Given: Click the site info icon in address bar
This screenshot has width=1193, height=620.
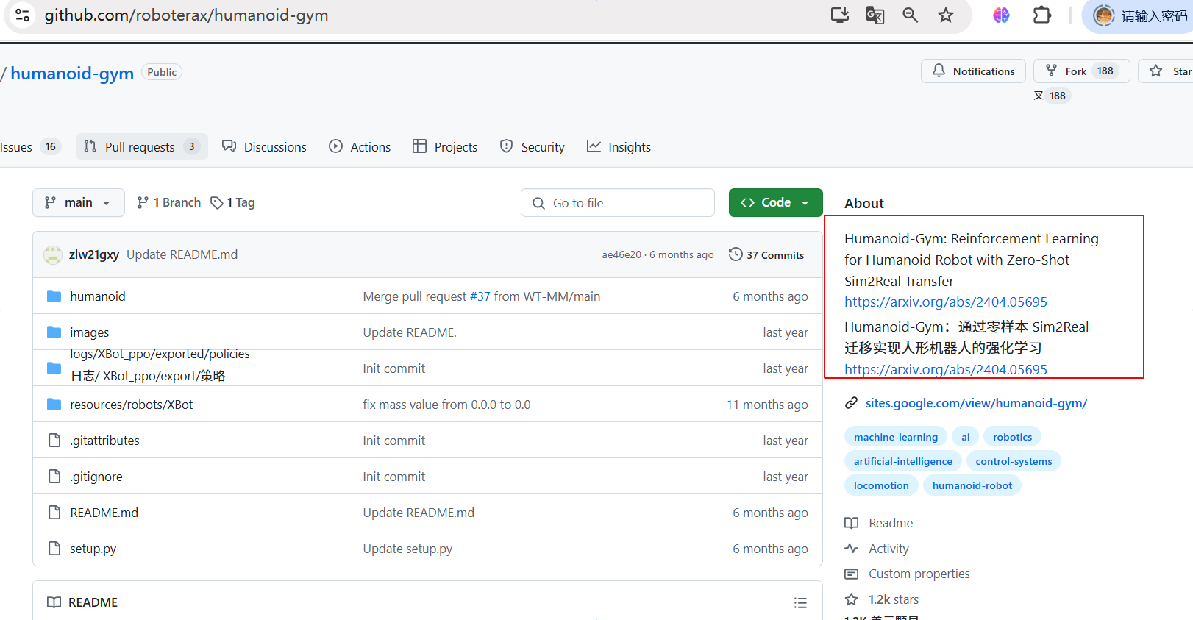Looking at the screenshot, I should [22, 15].
